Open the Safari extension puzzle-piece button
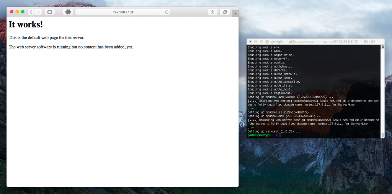 pyautogui.click(x=68, y=12)
